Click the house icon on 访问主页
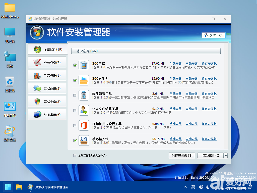The height and width of the screenshot is (193, 257). point(206,35)
